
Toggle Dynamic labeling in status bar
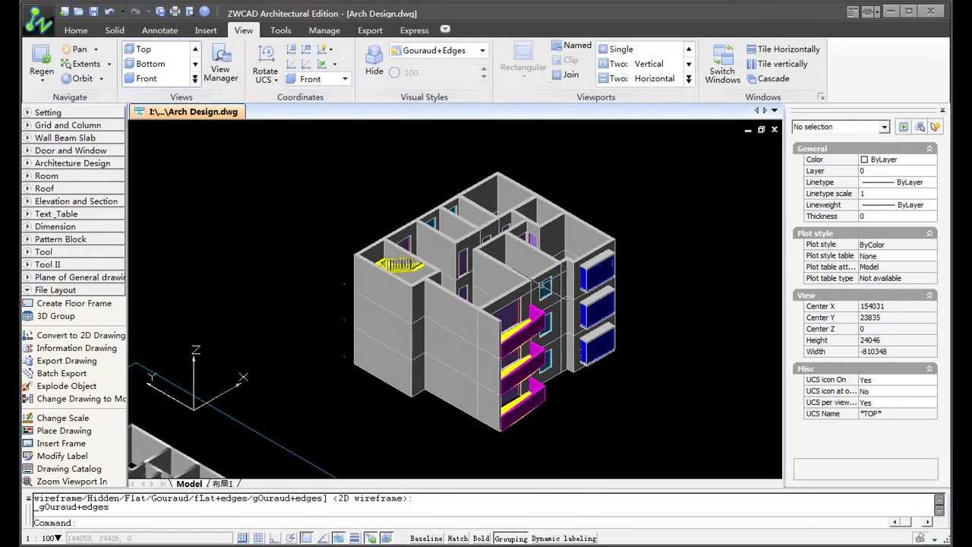click(x=563, y=539)
